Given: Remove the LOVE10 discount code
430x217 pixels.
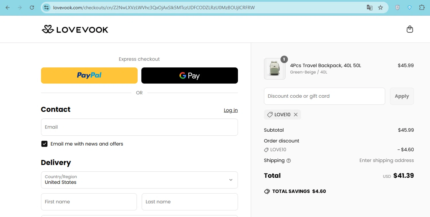Looking at the screenshot, I should [296, 114].
